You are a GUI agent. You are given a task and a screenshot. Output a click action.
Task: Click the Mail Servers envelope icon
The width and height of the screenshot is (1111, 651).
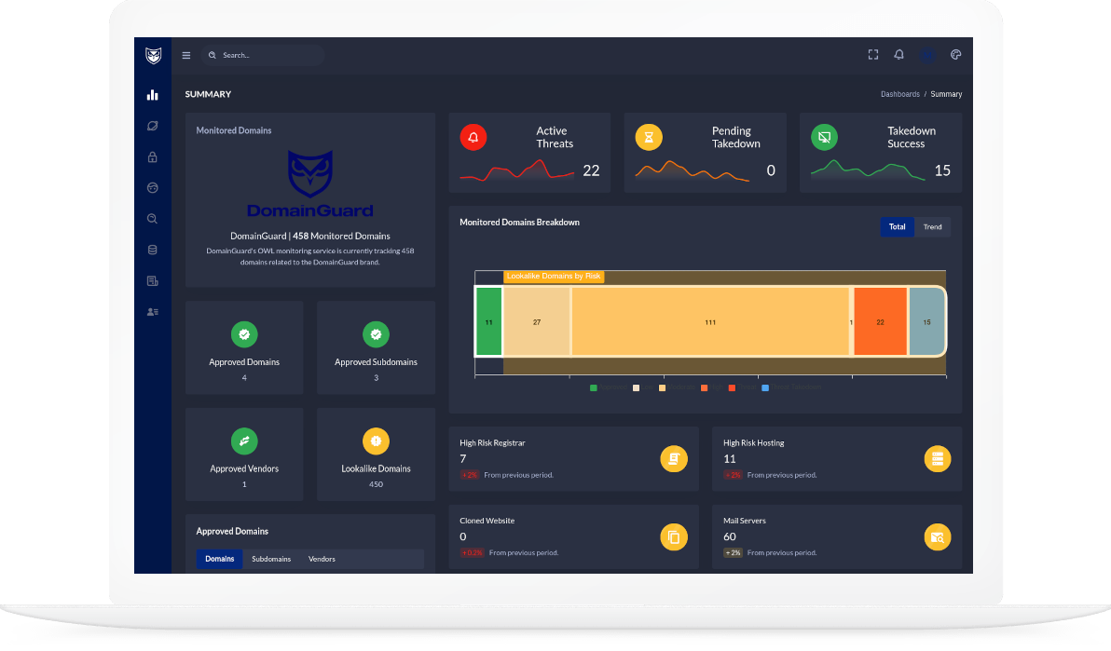click(938, 537)
